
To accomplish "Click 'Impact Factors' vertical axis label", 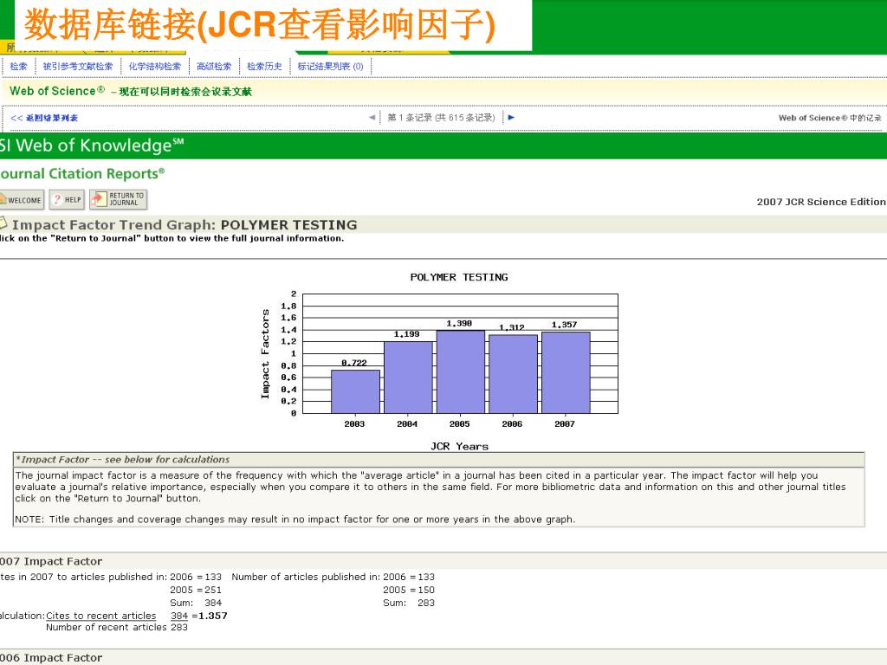I will pos(265,354).
